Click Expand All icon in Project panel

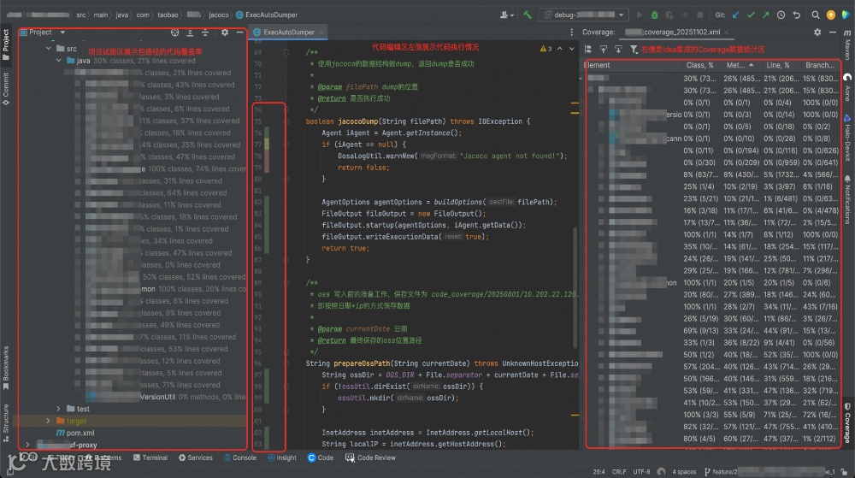(x=190, y=32)
